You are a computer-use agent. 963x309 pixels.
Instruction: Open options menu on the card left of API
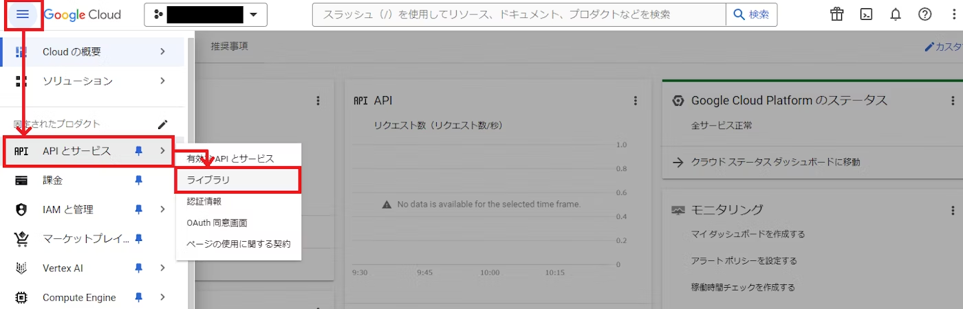318,100
